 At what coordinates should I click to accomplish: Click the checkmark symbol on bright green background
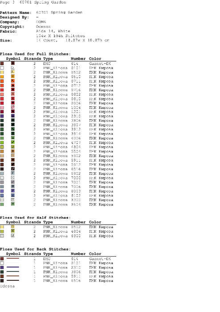13,142
